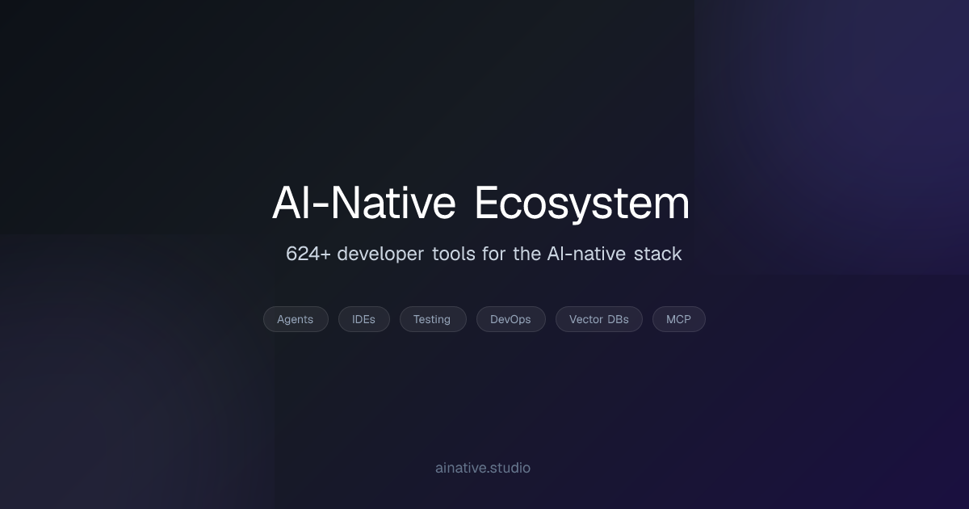Select the Vector DBs pill

click(598, 319)
